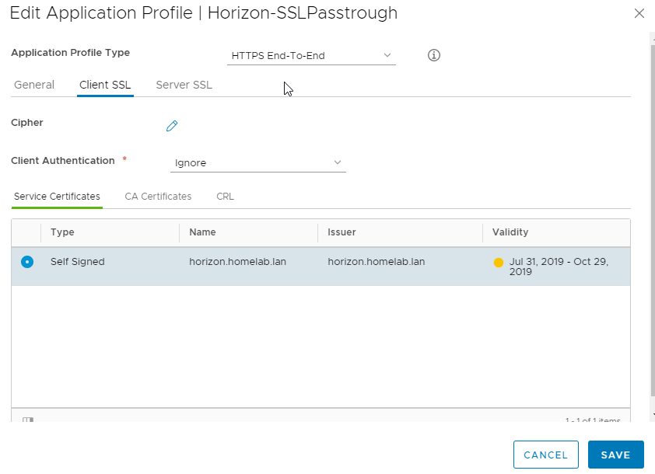Sort by the Name column header
Viewport: 655px width, 474px height.
pos(202,232)
